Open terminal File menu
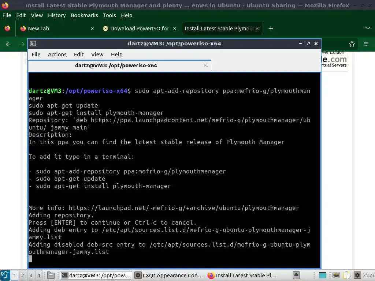 (36, 55)
